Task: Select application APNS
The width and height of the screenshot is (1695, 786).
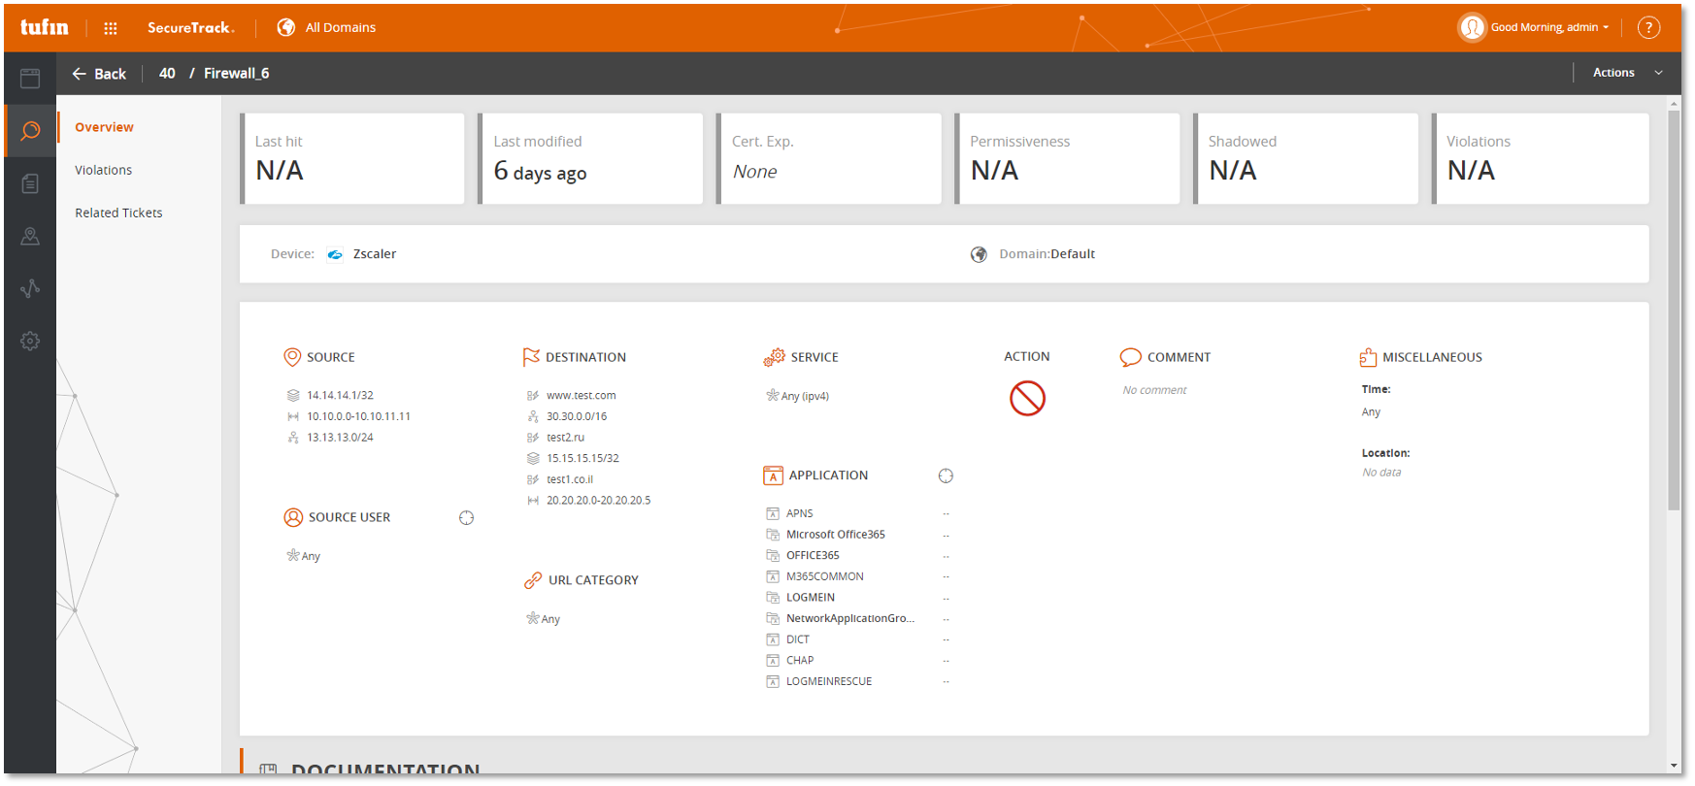Action: [800, 513]
